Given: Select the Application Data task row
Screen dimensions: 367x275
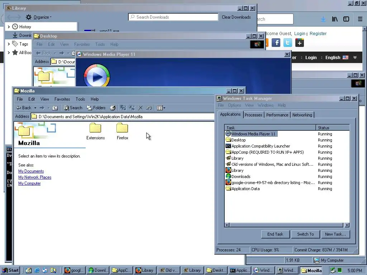Looking at the screenshot, I should click(287, 188).
